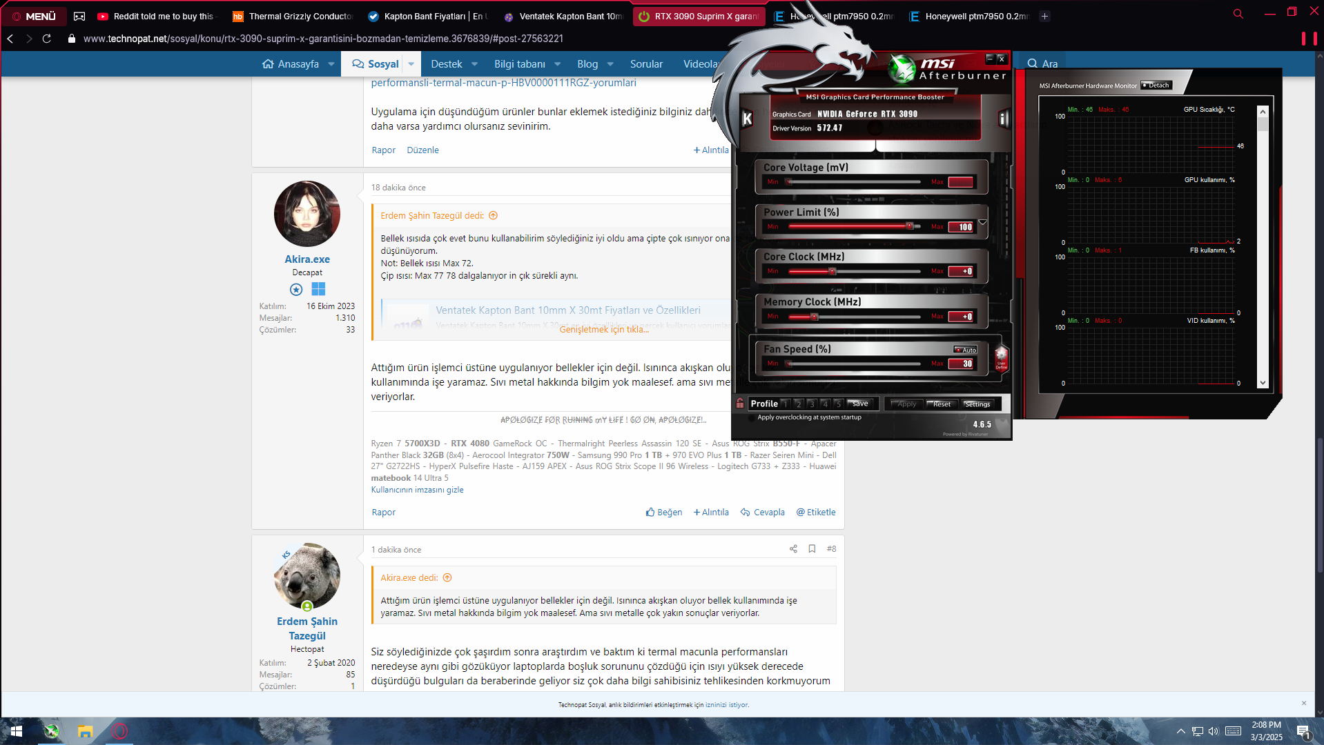Go back in browser history

point(10,39)
